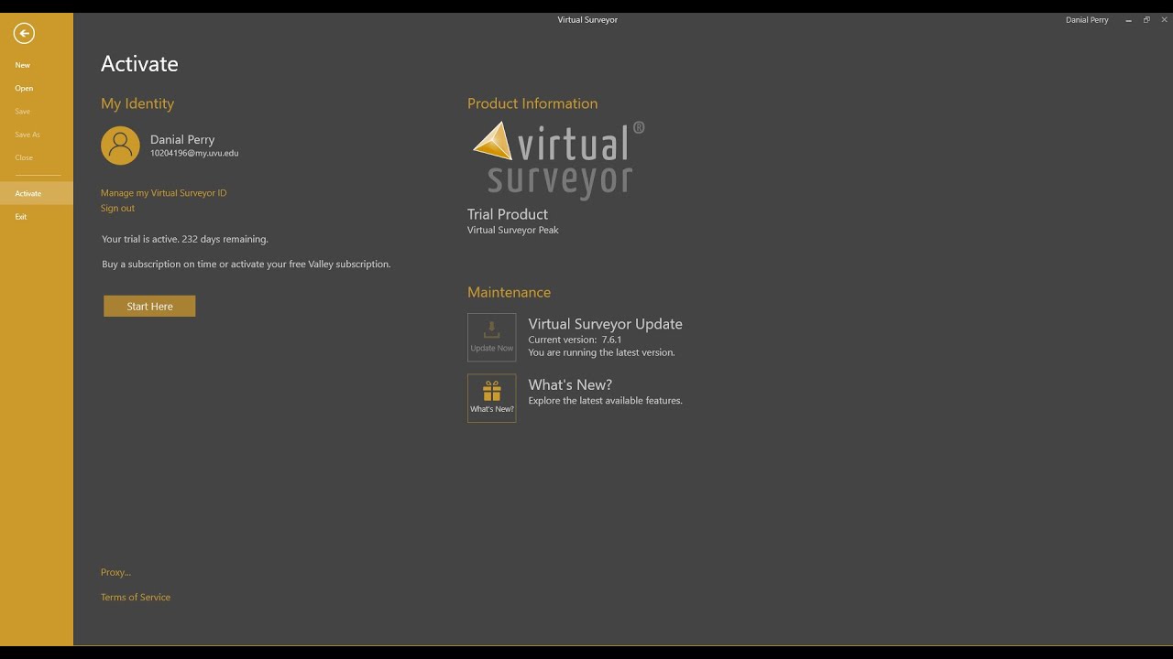Click the Current version 7.6.1 text
The width and height of the screenshot is (1173, 659).
(576, 340)
